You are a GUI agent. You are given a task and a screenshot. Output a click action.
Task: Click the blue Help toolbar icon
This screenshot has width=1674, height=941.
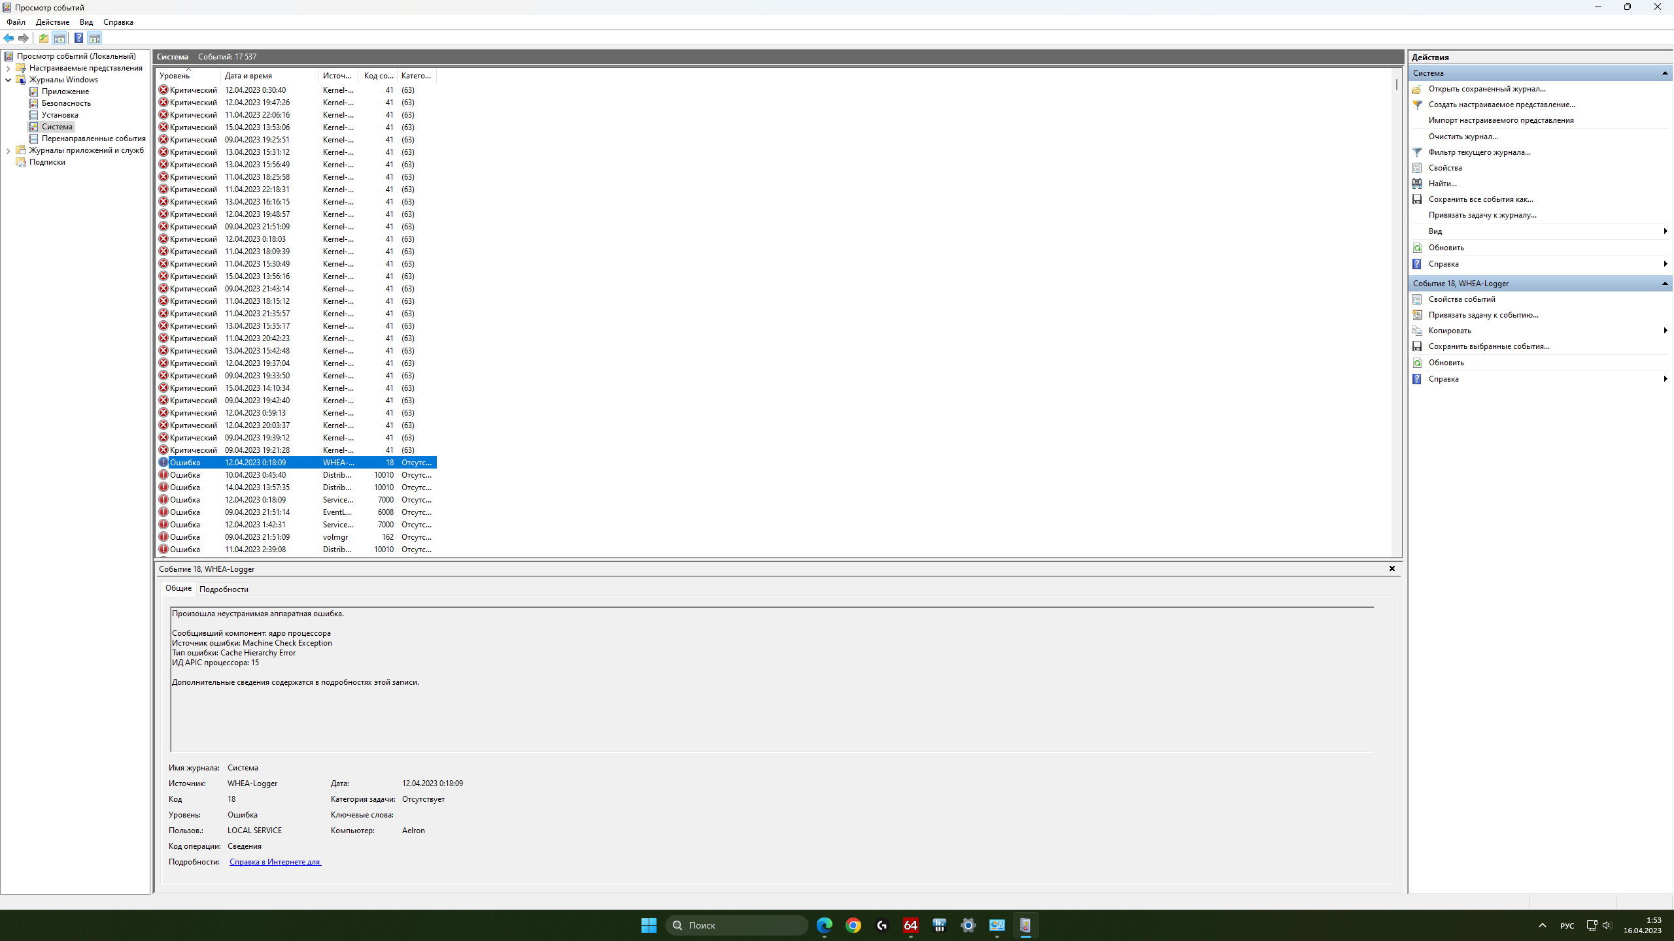tap(78, 38)
